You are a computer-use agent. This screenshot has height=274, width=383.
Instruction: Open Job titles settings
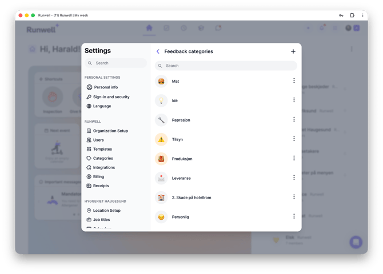tap(98, 220)
